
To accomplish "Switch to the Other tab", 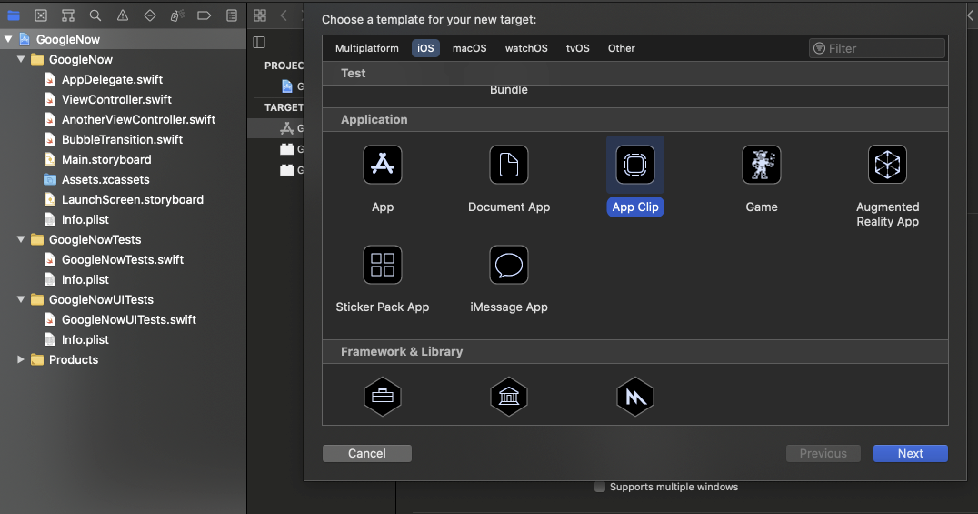I will 621,48.
